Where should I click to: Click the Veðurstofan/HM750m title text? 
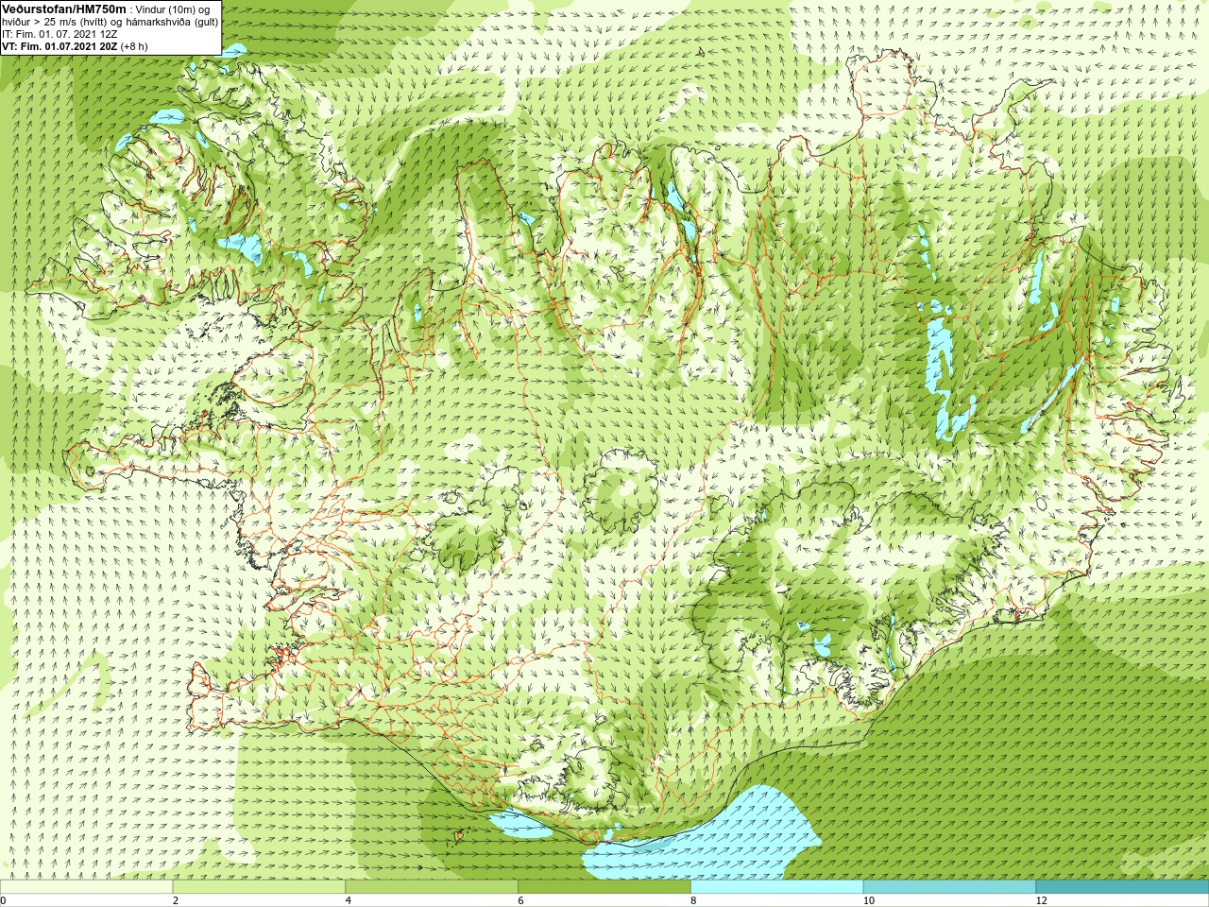(x=64, y=9)
